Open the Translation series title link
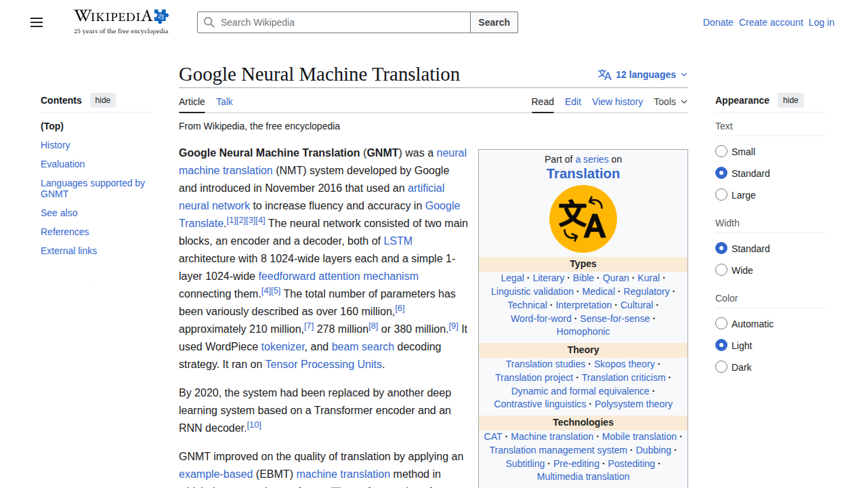867x488 pixels. click(x=583, y=174)
